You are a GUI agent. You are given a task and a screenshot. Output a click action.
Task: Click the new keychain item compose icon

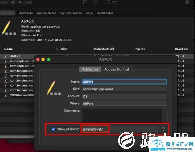pos(85,2)
